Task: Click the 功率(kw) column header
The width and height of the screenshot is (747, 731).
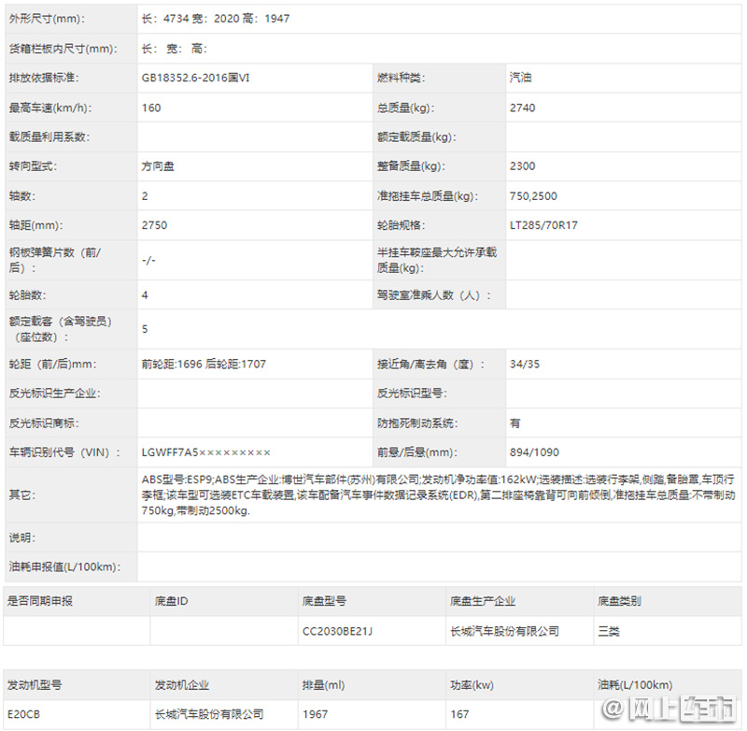Action: (x=472, y=685)
